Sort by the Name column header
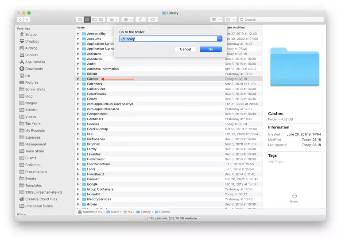This screenshot has height=241, width=341. point(81,27)
